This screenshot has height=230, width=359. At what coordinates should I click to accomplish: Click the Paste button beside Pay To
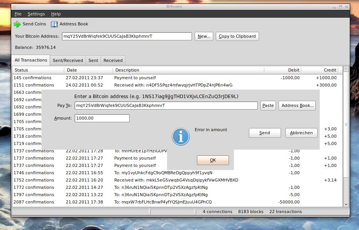(x=268, y=105)
